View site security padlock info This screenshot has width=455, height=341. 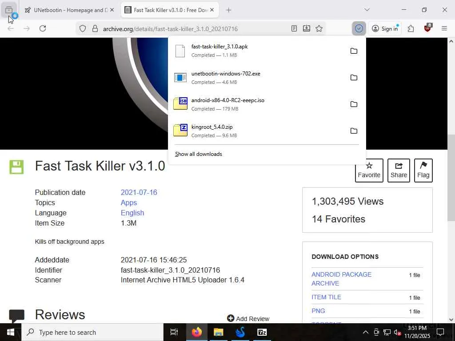(x=95, y=28)
